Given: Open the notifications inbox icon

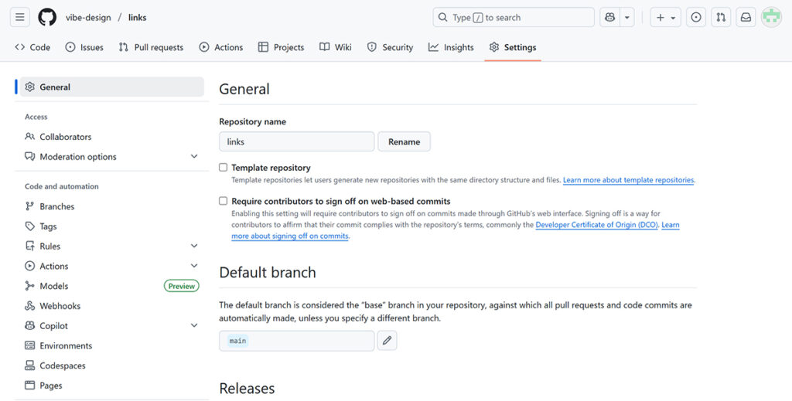Looking at the screenshot, I should click(x=746, y=17).
